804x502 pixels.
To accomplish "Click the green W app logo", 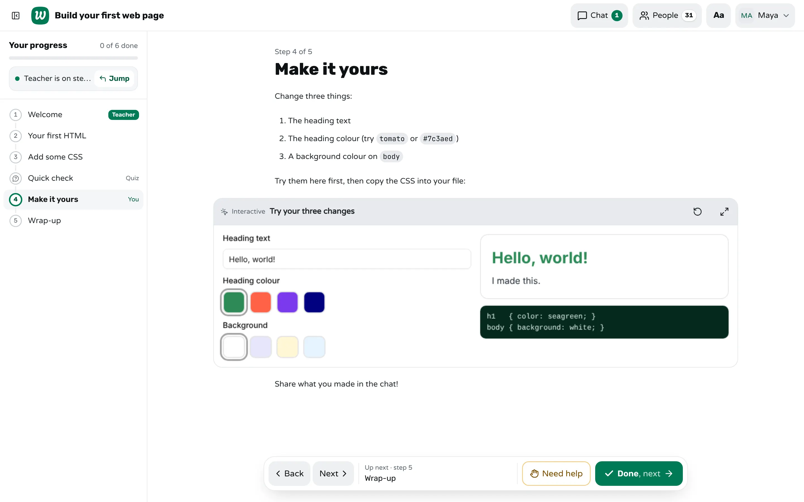I will pos(40,16).
